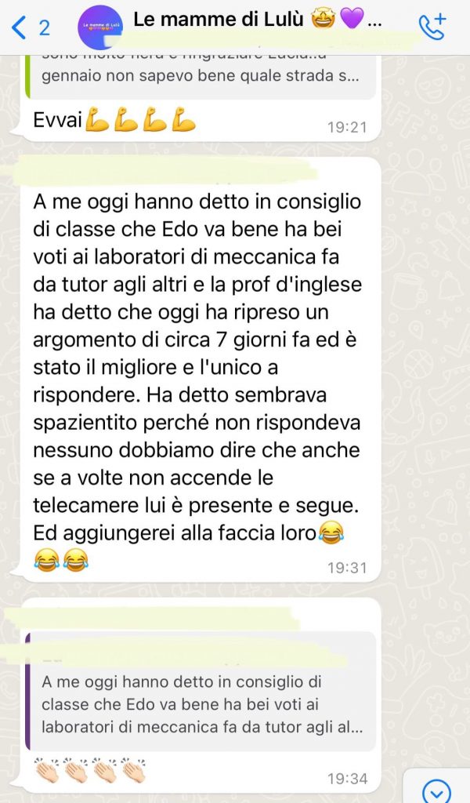
Task: Tap the 19:31 timestamp
Action: (347, 568)
